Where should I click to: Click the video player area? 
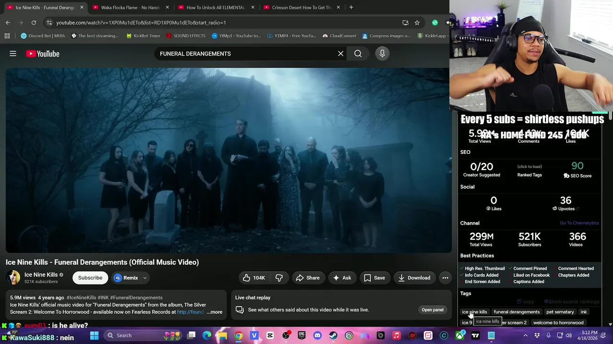[x=228, y=160]
